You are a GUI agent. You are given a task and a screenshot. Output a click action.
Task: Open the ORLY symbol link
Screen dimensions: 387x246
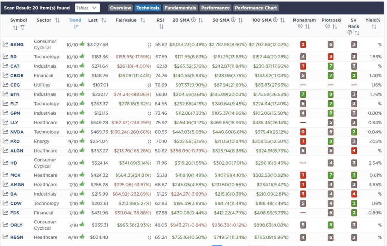(x=16, y=225)
